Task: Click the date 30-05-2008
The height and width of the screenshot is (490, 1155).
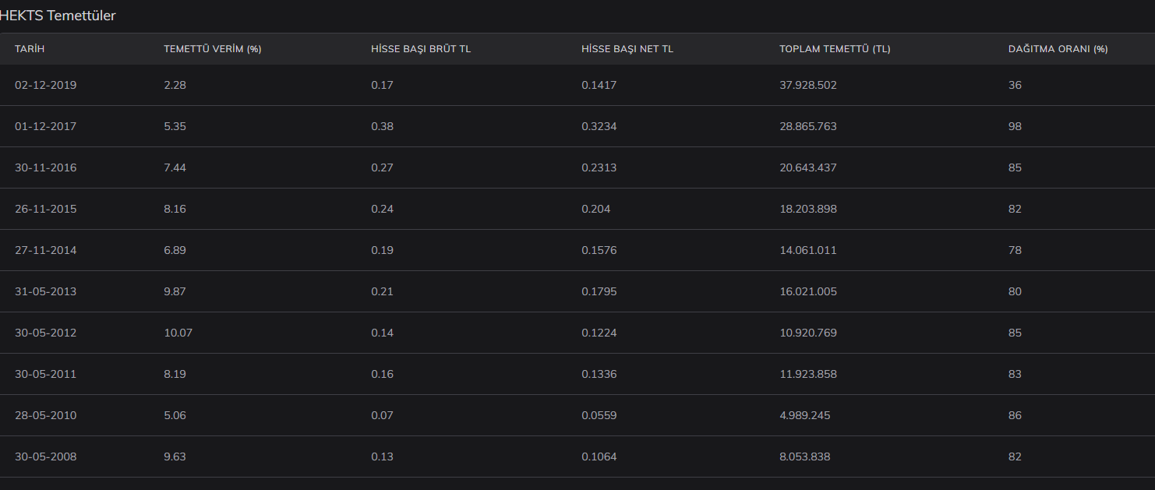Action: [45, 457]
